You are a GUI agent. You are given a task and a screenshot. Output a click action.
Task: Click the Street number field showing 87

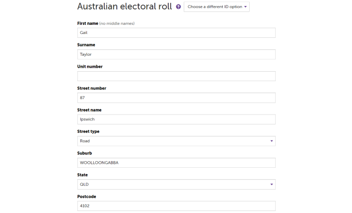[176, 98]
